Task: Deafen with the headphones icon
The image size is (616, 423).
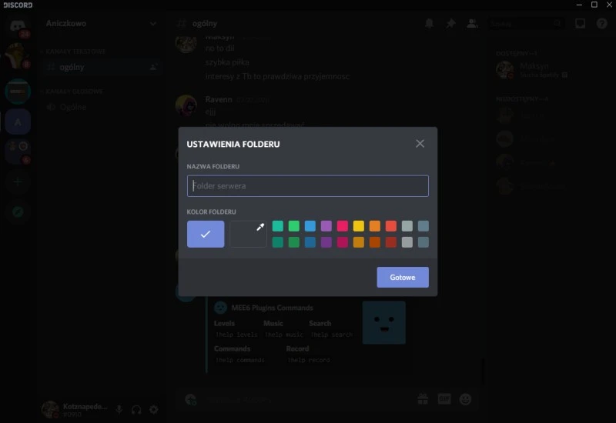Action: coord(136,410)
